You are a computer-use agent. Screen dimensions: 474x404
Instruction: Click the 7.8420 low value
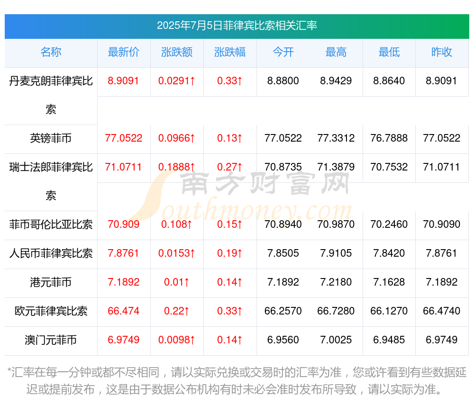389,253
